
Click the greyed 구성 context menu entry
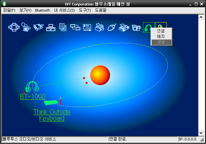click(x=162, y=42)
